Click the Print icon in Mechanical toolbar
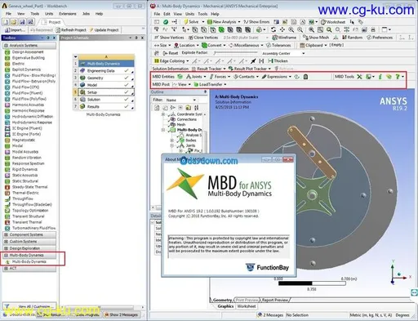The height and width of the screenshot is (321, 418). (373, 29)
